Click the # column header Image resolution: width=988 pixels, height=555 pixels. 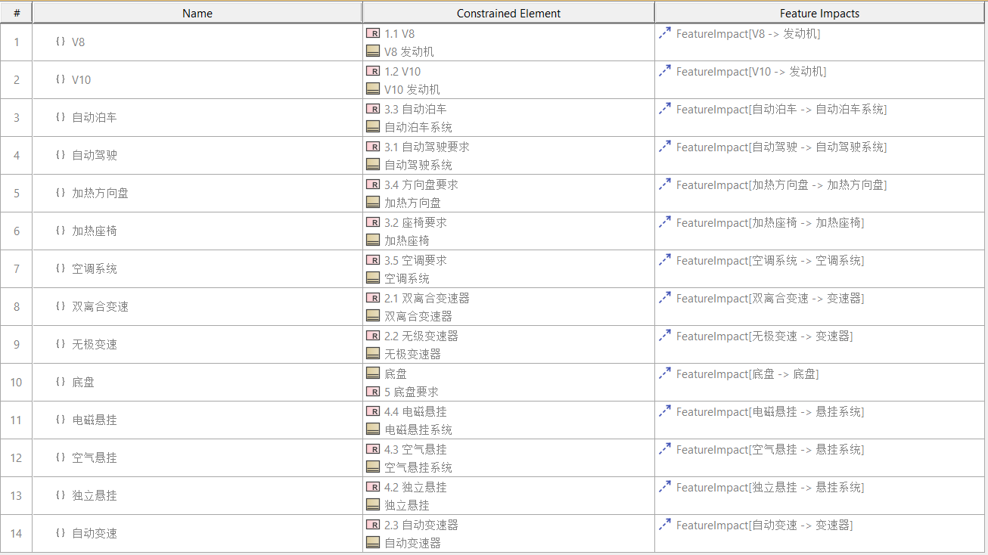tap(17, 13)
